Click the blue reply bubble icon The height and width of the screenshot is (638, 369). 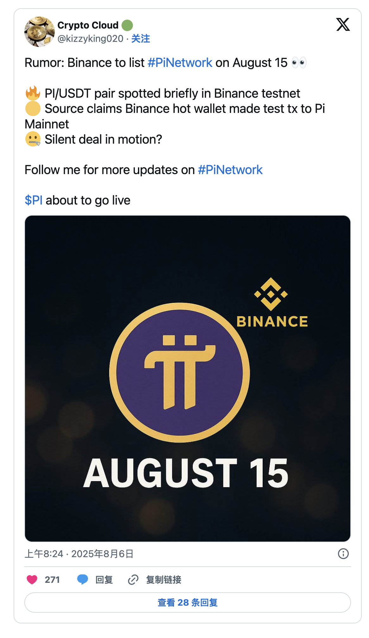[x=83, y=580]
